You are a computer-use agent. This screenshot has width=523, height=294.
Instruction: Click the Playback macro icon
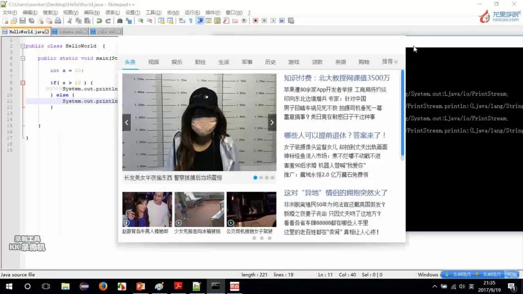(x=273, y=21)
